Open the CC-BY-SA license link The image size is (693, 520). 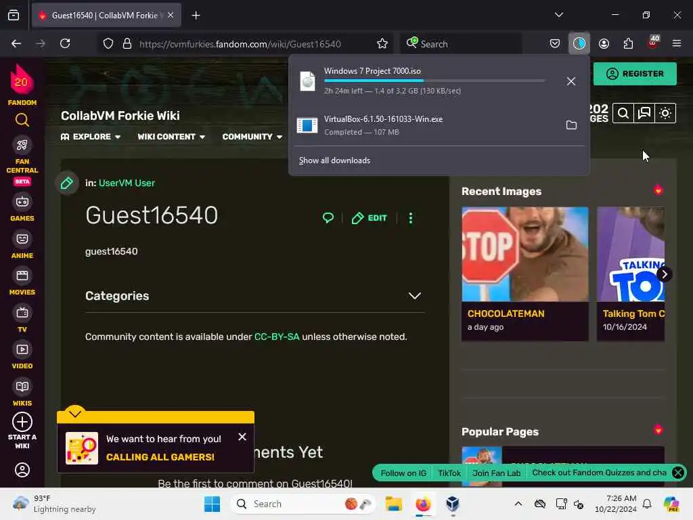pyautogui.click(x=277, y=337)
